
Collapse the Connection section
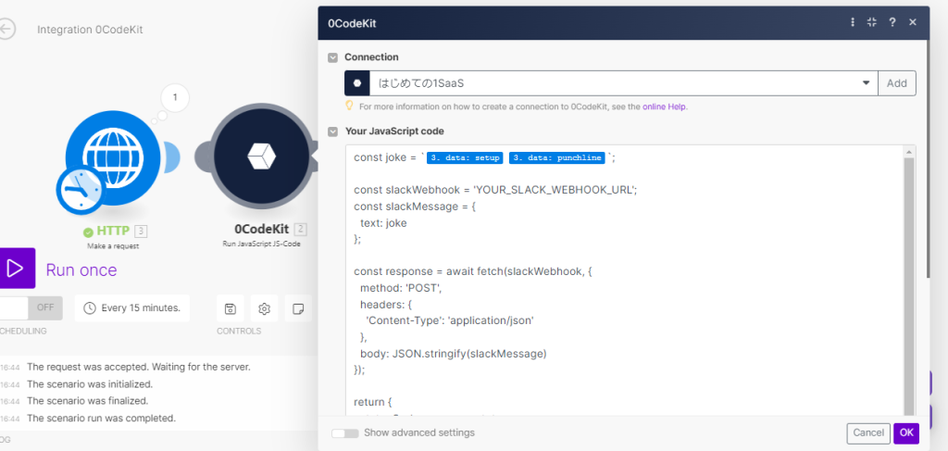(x=332, y=57)
